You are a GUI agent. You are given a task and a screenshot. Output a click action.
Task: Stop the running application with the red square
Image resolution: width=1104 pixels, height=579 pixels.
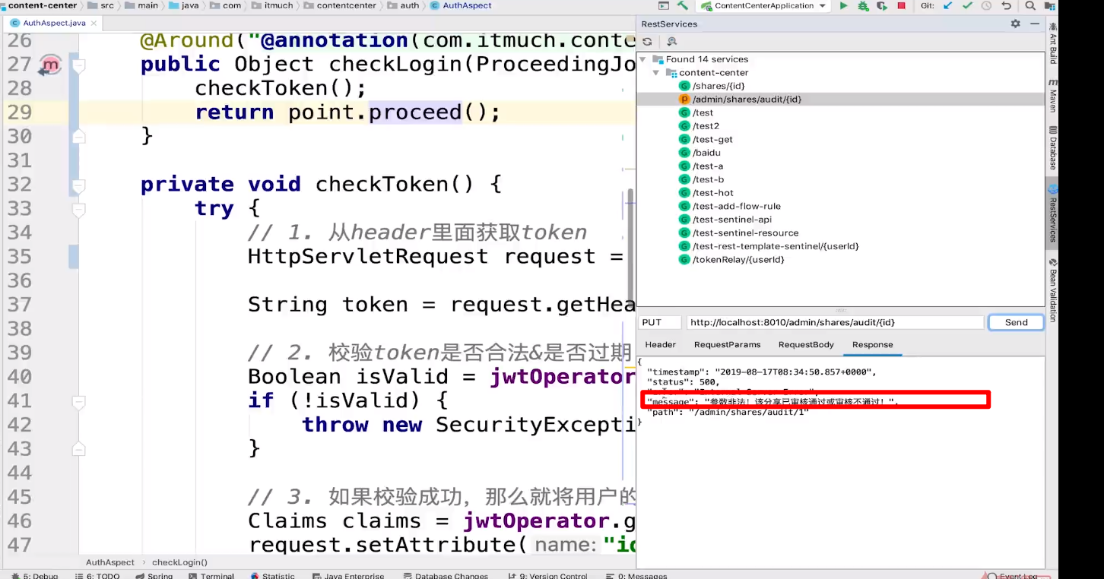coord(901,5)
